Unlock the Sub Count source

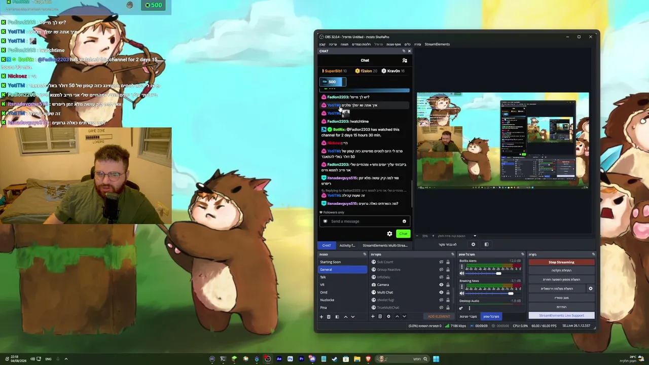pyautogui.click(x=448, y=262)
